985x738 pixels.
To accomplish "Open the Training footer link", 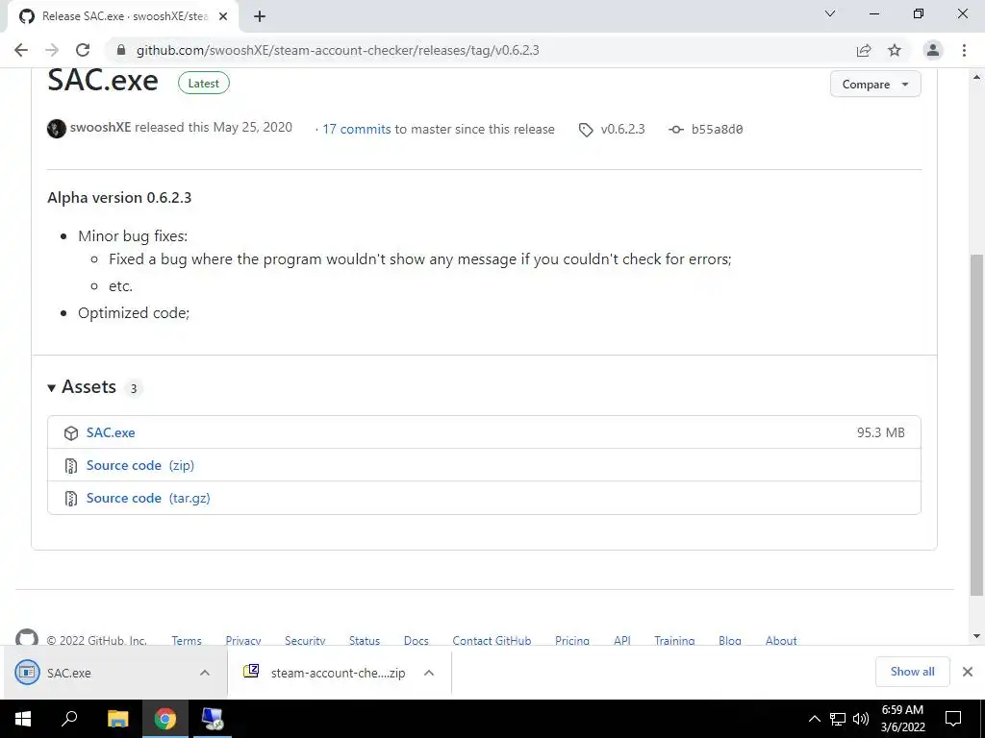I will click(674, 640).
